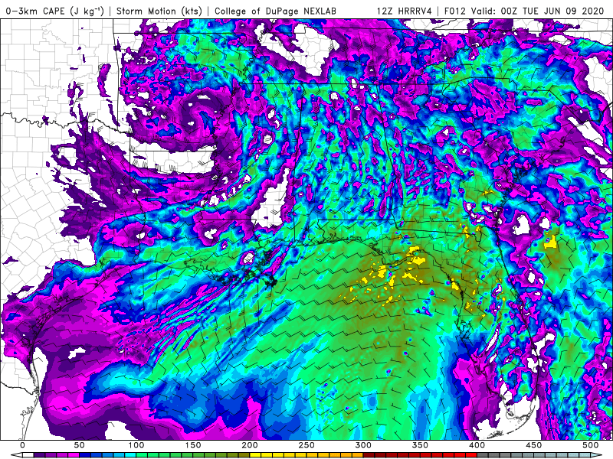The image size is (613, 459).
Task: Click the bright red swatch just before 400
Action: pyautogui.click(x=471, y=455)
